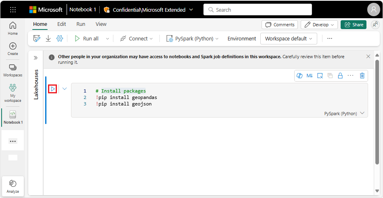Switch to the View tab
383x198 pixels.
[x=101, y=24]
